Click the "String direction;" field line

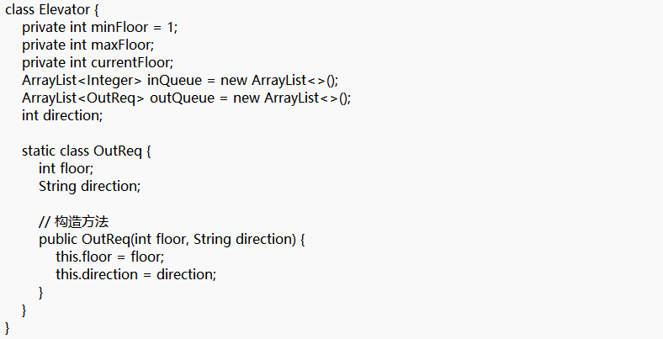89,186
